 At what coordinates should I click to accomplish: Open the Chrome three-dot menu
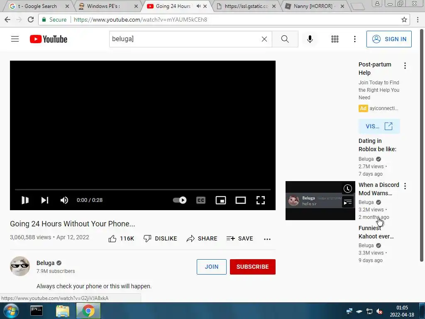click(x=418, y=20)
